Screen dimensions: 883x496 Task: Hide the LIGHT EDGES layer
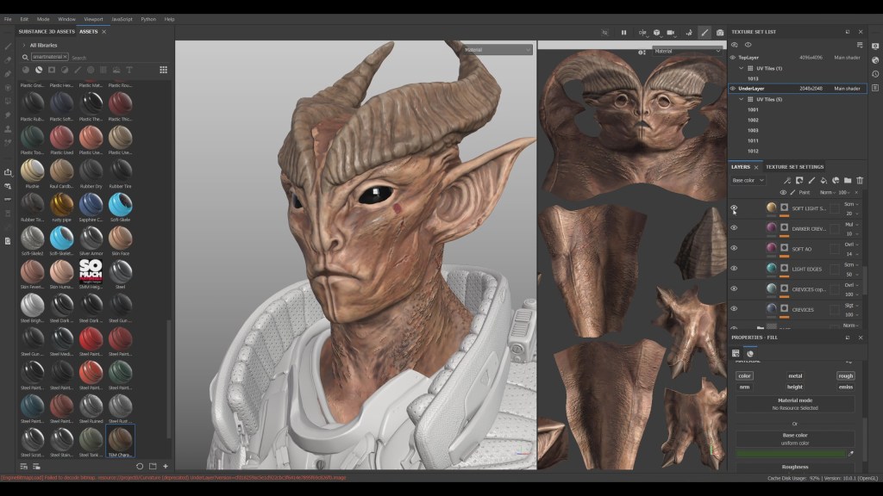point(734,269)
